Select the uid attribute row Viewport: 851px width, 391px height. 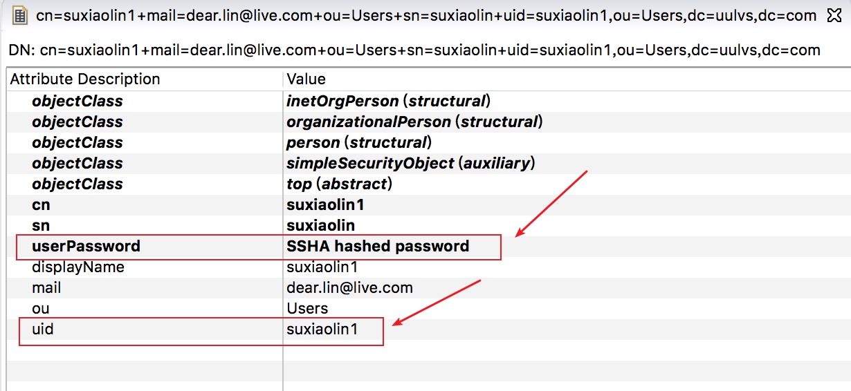click(x=428, y=329)
